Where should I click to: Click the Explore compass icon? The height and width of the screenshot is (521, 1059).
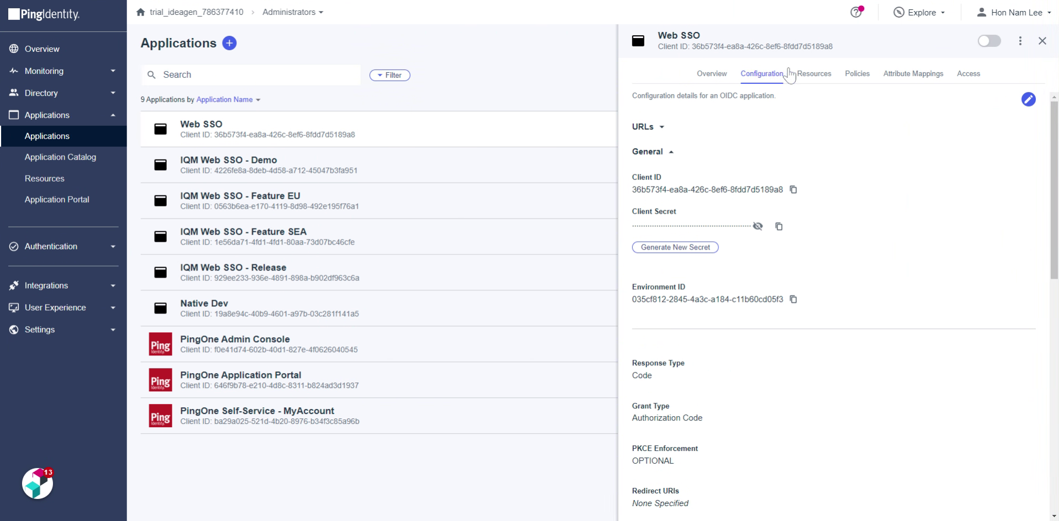pyautogui.click(x=899, y=12)
